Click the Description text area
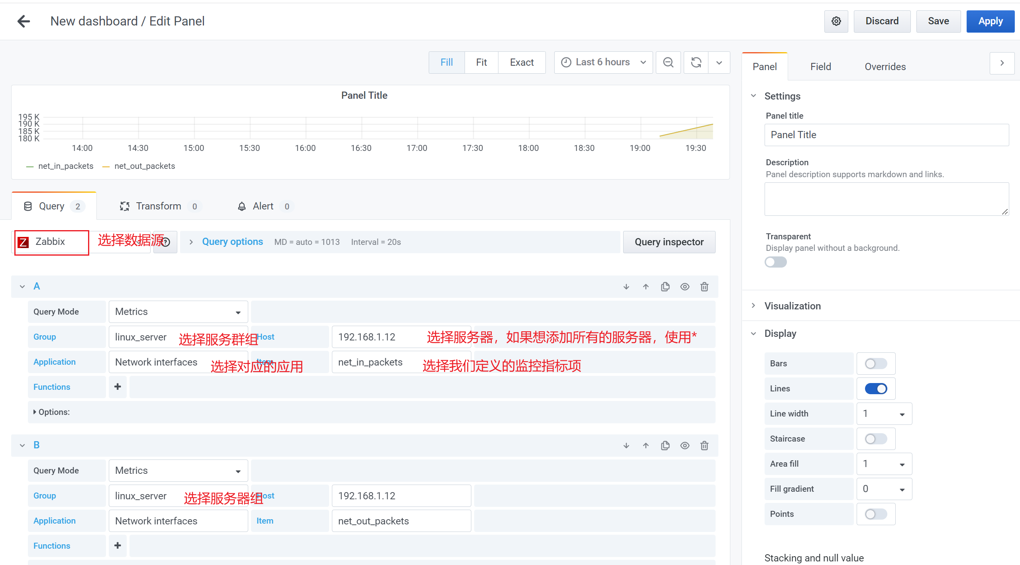This screenshot has width=1020, height=565. (x=887, y=199)
